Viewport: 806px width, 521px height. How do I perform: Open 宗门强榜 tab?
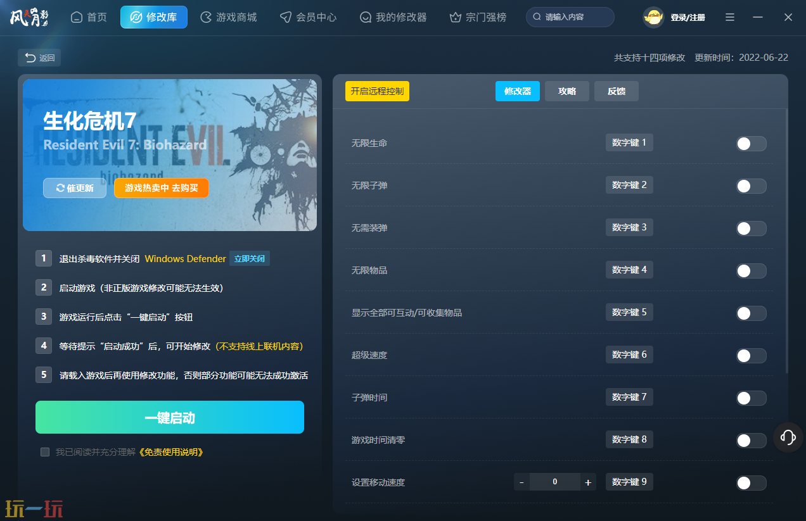point(478,17)
